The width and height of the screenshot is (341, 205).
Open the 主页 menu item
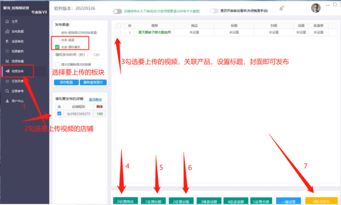(15, 21)
